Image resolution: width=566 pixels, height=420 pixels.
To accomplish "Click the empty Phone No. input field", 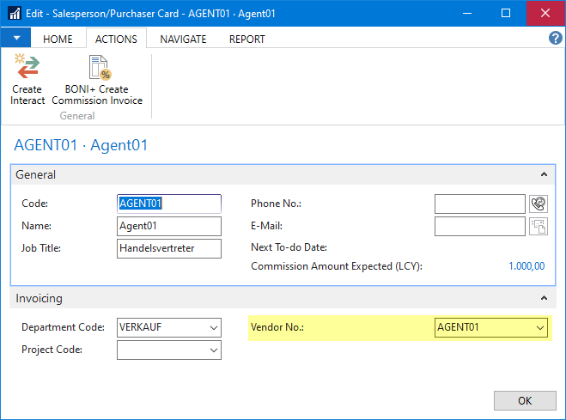I will click(x=480, y=204).
